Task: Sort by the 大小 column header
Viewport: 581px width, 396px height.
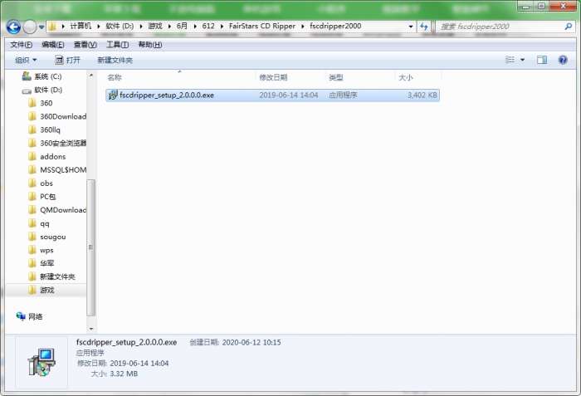Action: (406, 77)
